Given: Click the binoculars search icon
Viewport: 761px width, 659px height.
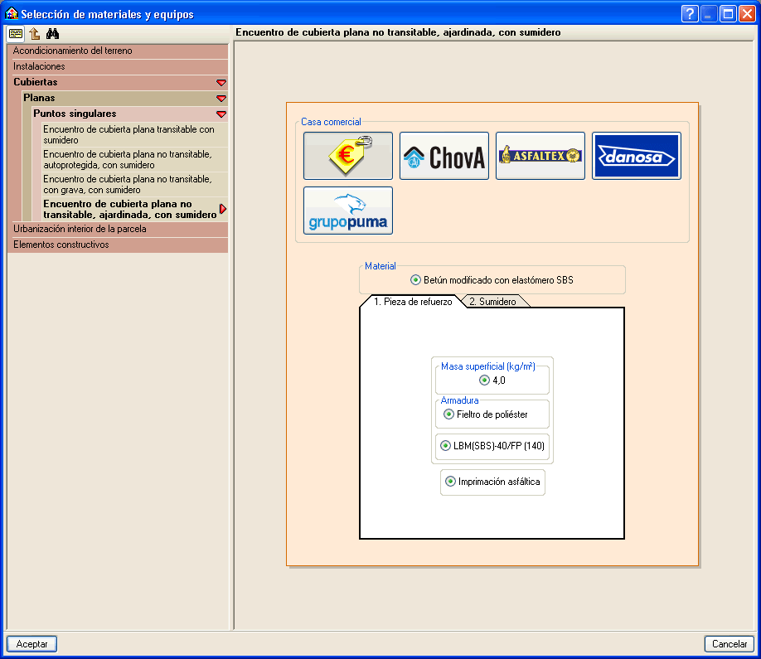Looking at the screenshot, I should tap(52, 33).
